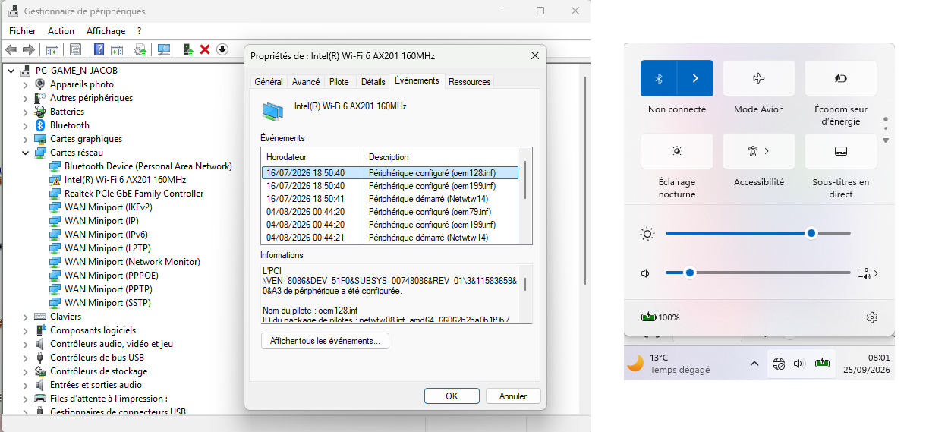Collapse the Cartes réseau tree node
This screenshot has width=948, height=432.
25,153
